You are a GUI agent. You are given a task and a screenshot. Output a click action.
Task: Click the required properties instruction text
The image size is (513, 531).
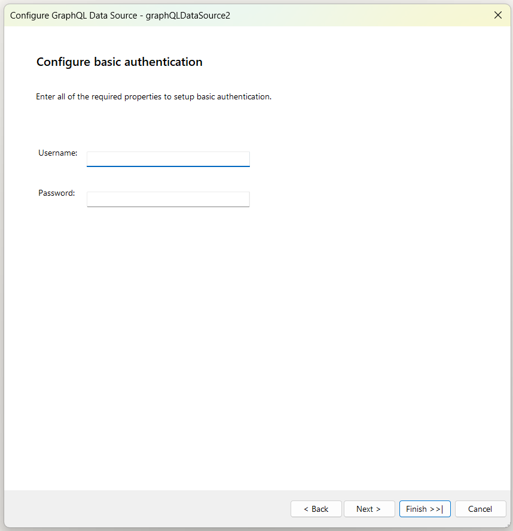154,96
